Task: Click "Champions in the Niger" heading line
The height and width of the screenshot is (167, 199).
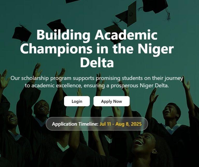Action: coord(97,49)
